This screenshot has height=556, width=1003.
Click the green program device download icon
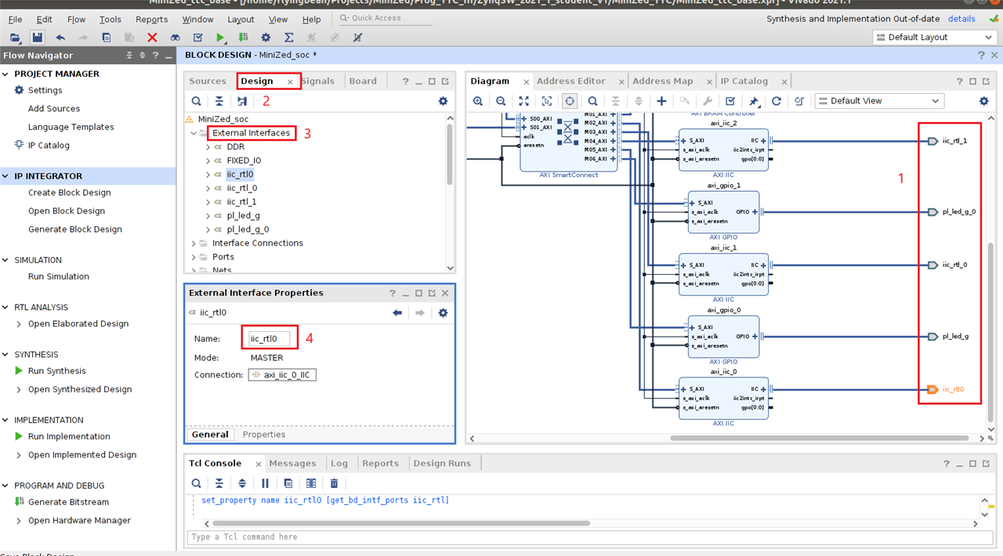[x=243, y=37]
